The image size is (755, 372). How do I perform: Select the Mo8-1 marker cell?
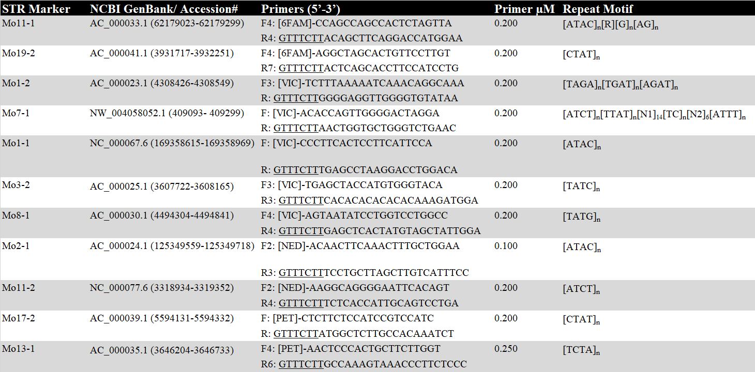(16, 215)
